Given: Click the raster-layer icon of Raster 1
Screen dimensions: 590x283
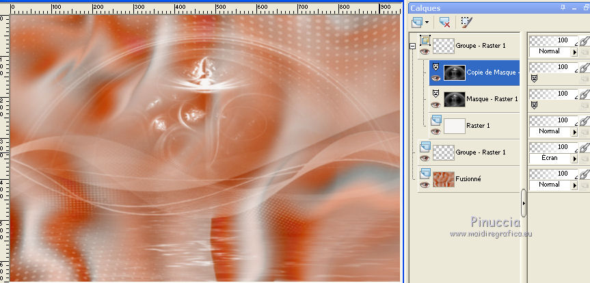Looking at the screenshot, I should [435, 120].
